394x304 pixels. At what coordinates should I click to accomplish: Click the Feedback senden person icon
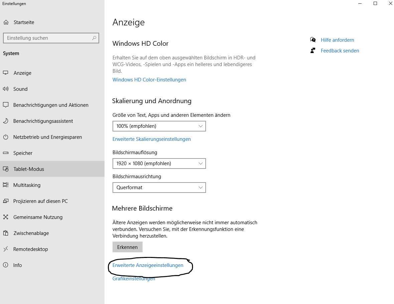pyautogui.click(x=313, y=50)
